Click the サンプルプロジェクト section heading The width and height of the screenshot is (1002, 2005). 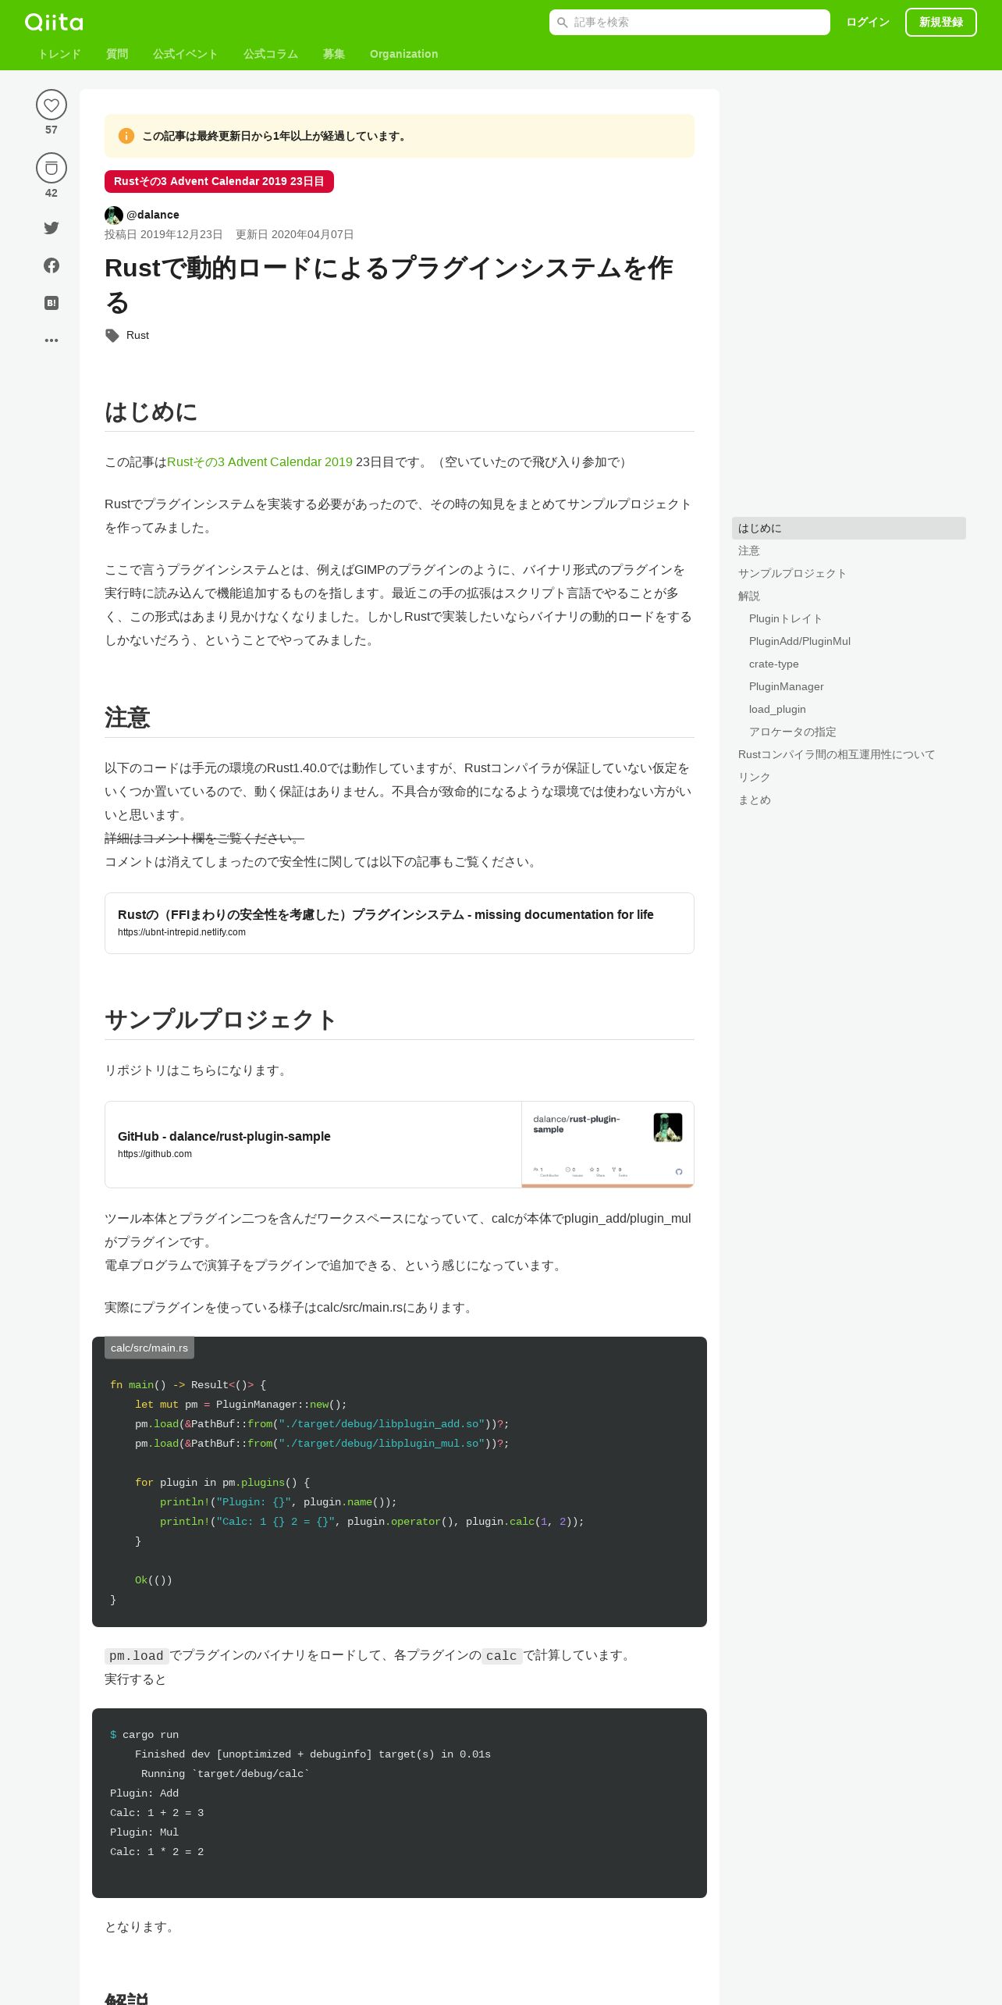click(221, 1020)
